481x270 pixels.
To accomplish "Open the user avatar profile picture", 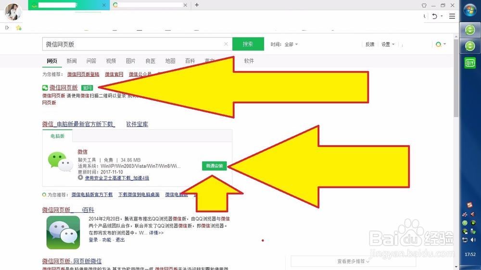I will pyautogui.click(x=13, y=12).
